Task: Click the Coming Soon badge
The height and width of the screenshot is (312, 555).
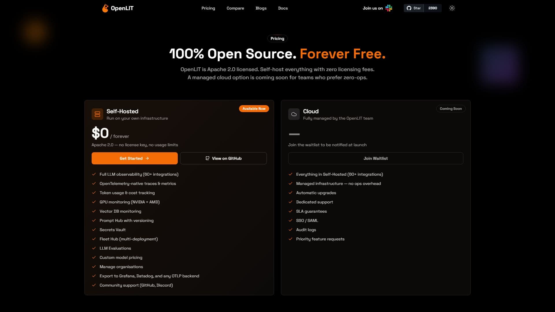Action: click(x=451, y=109)
